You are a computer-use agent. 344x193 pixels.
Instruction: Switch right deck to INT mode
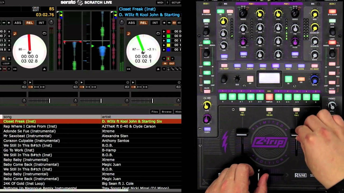point(155,23)
